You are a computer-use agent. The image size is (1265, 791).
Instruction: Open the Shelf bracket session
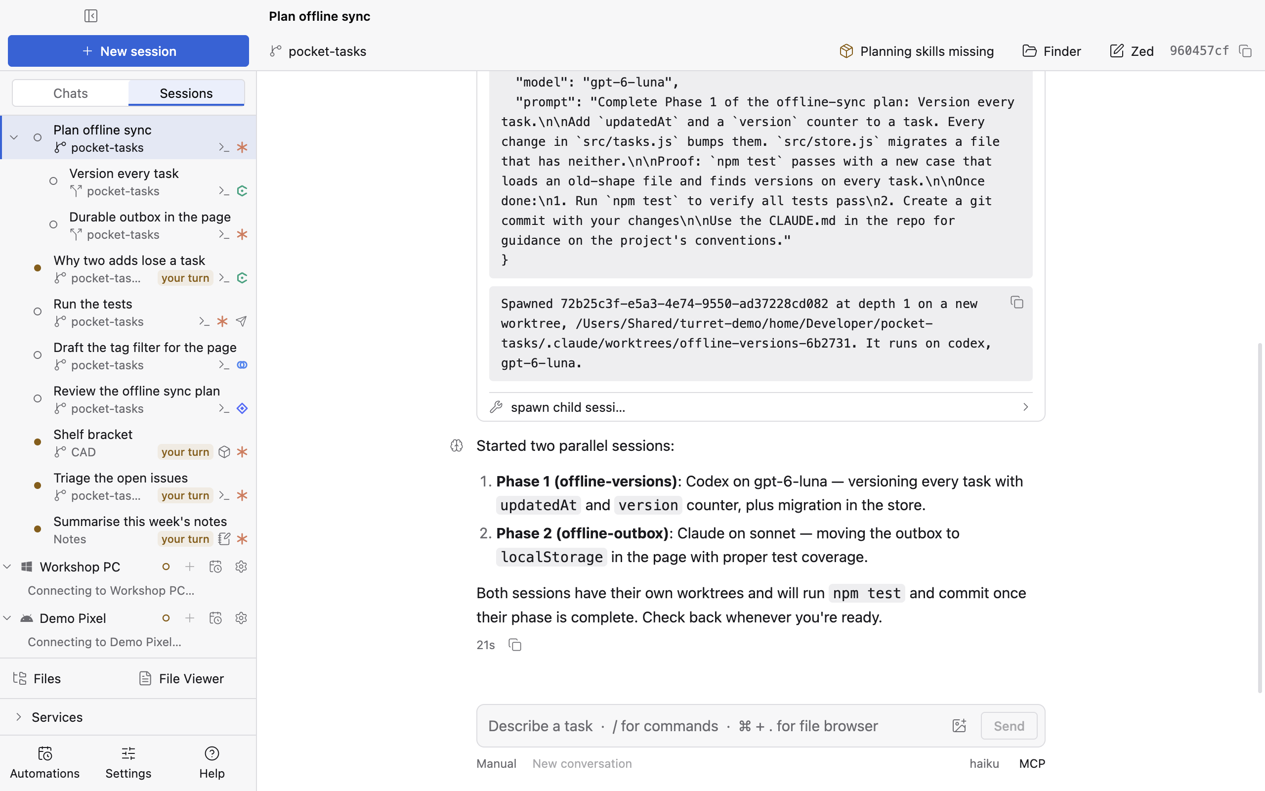tap(128, 442)
